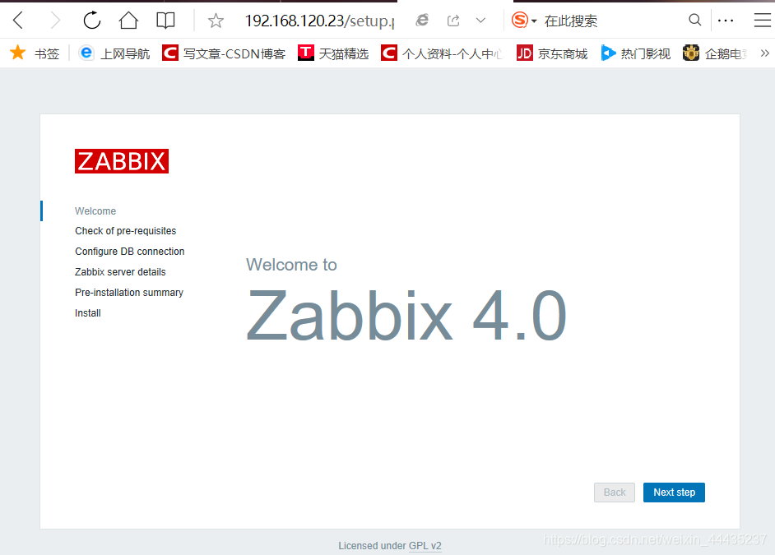The height and width of the screenshot is (555, 775).
Task: Reload the page with refresh icon
Action: point(92,21)
